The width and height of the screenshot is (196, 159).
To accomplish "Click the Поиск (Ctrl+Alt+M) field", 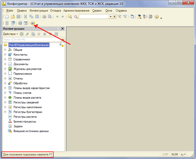I will click(x=32, y=40).
